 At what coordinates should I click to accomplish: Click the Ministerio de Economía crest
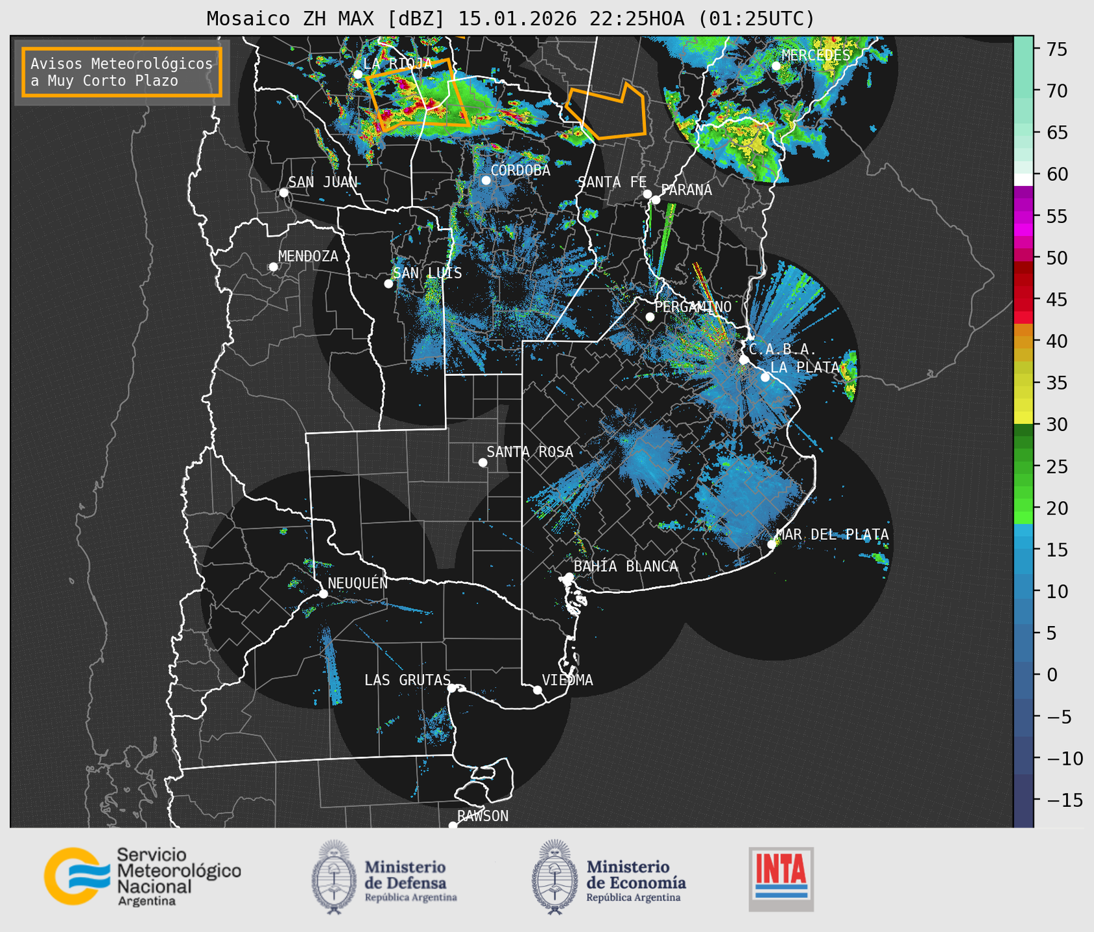pos(555,877)
